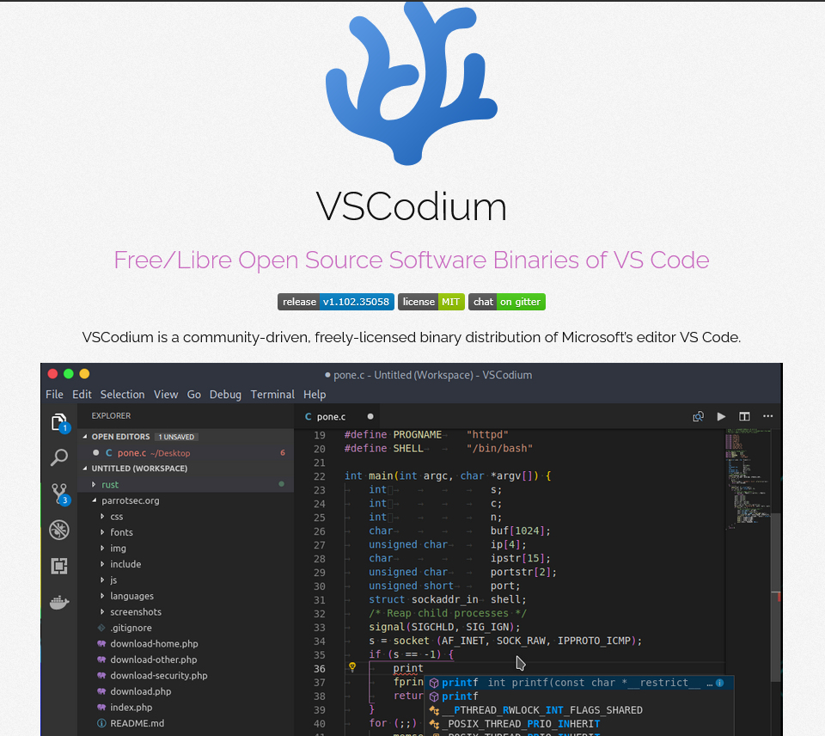This screenshot has width=825, height=736.
Task: Click the run triangle icon in the editor toolbar
Action: tap(721, 416)
